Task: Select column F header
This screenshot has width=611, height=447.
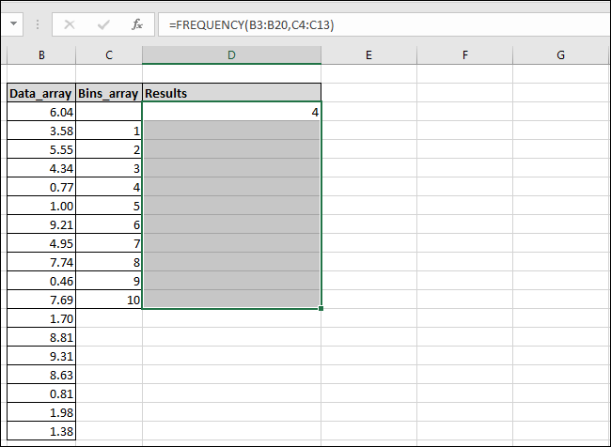Action: click(464, 56)
